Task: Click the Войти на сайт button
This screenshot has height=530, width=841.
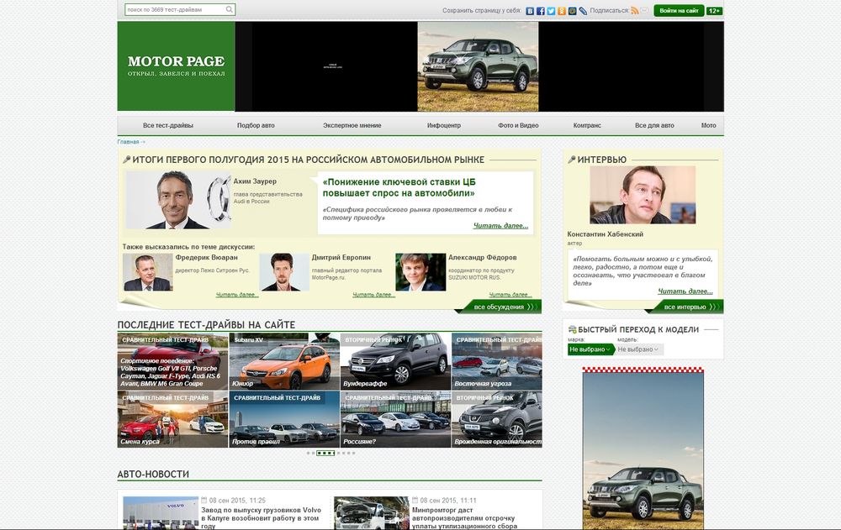Action: click(x=679, y=11)
